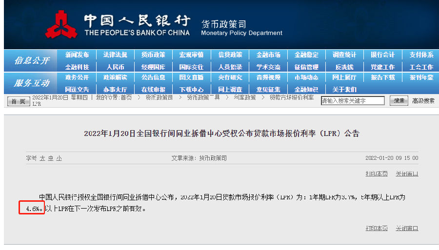Select 货币政策 in navigation bar

click(x=153, y=55)
